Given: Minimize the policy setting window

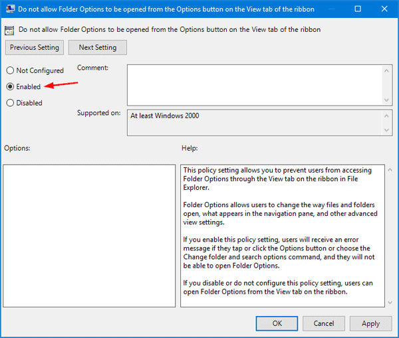Looking at the screenshot, I should pyautogui.click(x=329, y=10).
